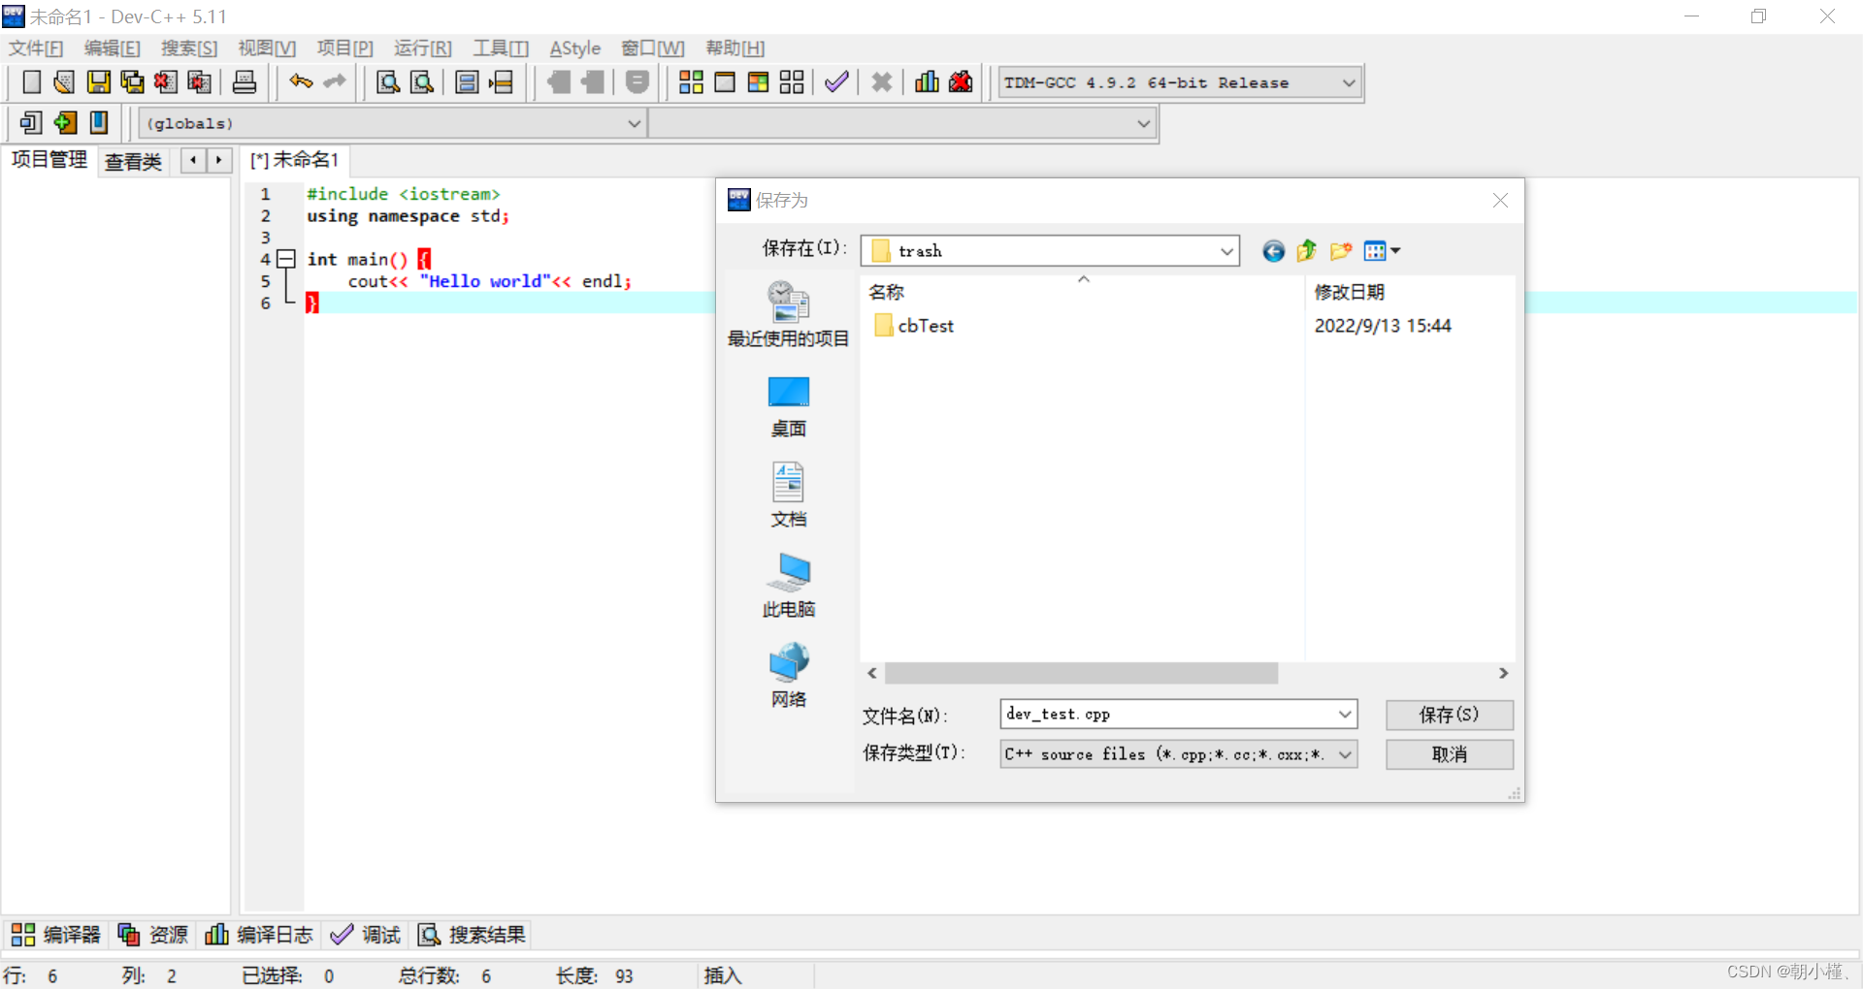Click the Print toolbar icon
The image size is (1863, 989).
245,82
